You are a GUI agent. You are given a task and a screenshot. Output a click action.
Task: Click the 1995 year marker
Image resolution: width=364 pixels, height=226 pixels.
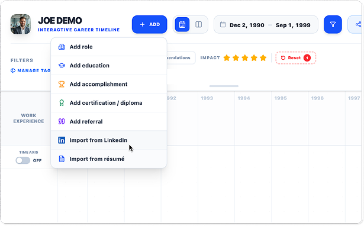tap(281, 98)
